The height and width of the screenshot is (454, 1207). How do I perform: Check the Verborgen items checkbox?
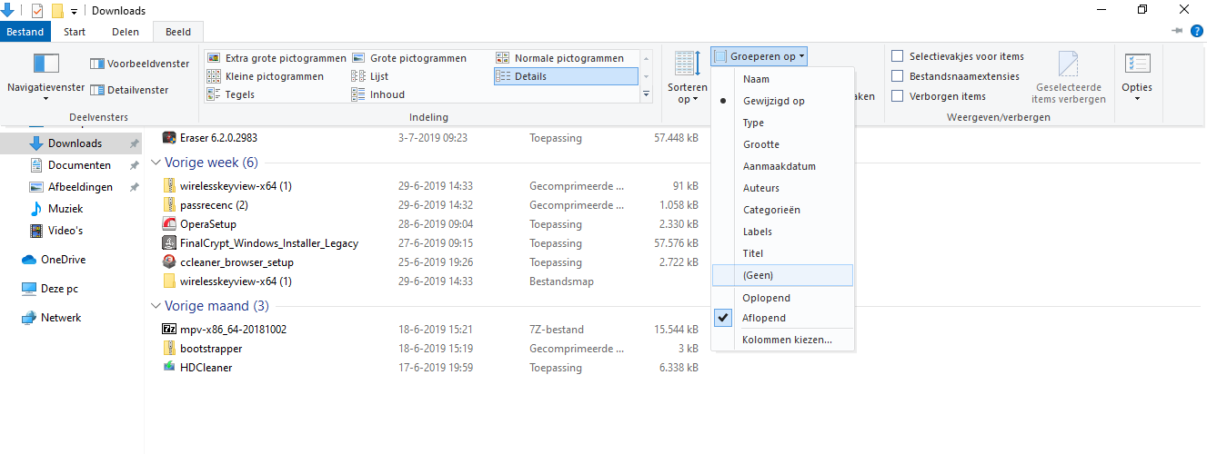898,96
